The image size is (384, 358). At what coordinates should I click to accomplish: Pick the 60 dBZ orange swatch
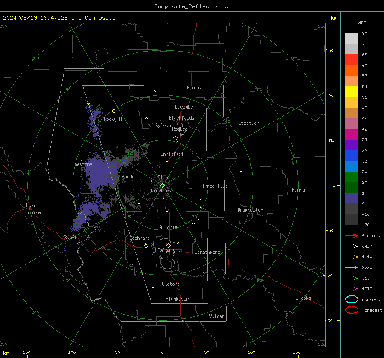pos(352,70)
